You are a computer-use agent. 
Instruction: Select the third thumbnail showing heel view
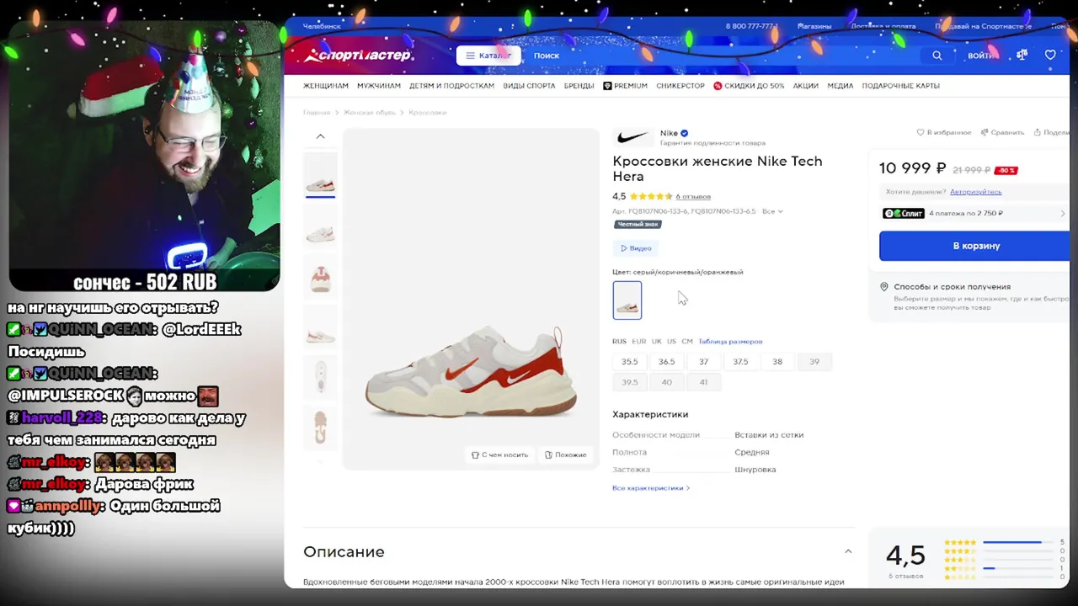click(x=320, y=276)
